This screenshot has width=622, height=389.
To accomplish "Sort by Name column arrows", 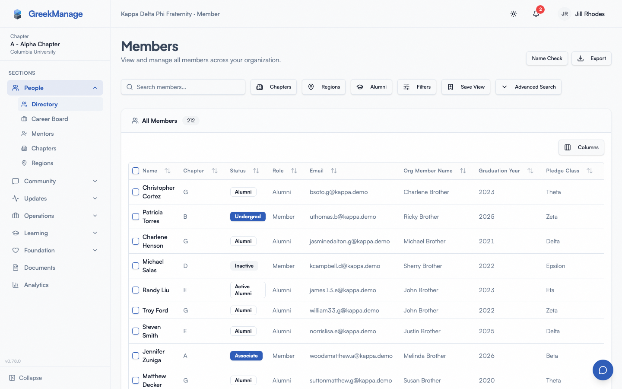I will pos(168,171).
